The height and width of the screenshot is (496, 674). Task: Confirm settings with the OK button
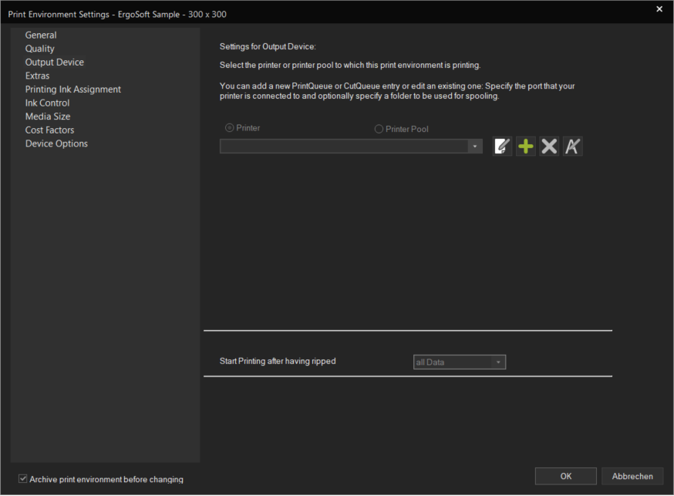tap(566, 476)
